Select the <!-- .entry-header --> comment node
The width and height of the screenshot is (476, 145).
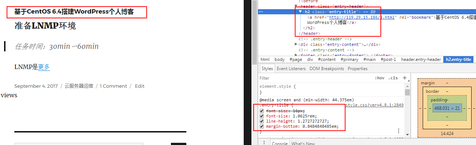point(325,39)
